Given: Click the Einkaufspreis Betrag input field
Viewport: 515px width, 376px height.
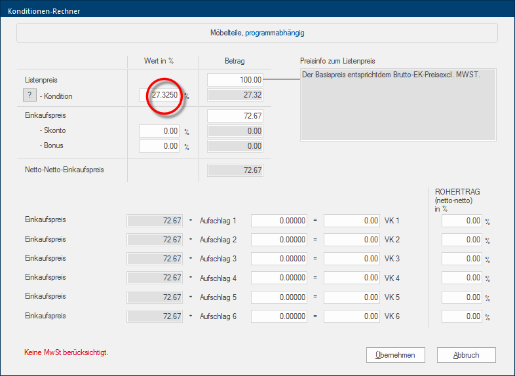Looking at the screenshot, I should [x=235, y=115].
